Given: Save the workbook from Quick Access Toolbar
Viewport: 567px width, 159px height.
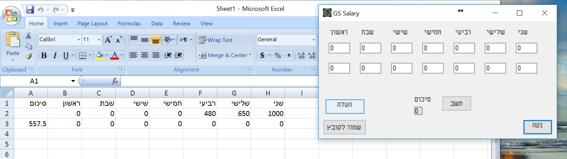Looking at the screenshot, I should [x=30, y=10].
